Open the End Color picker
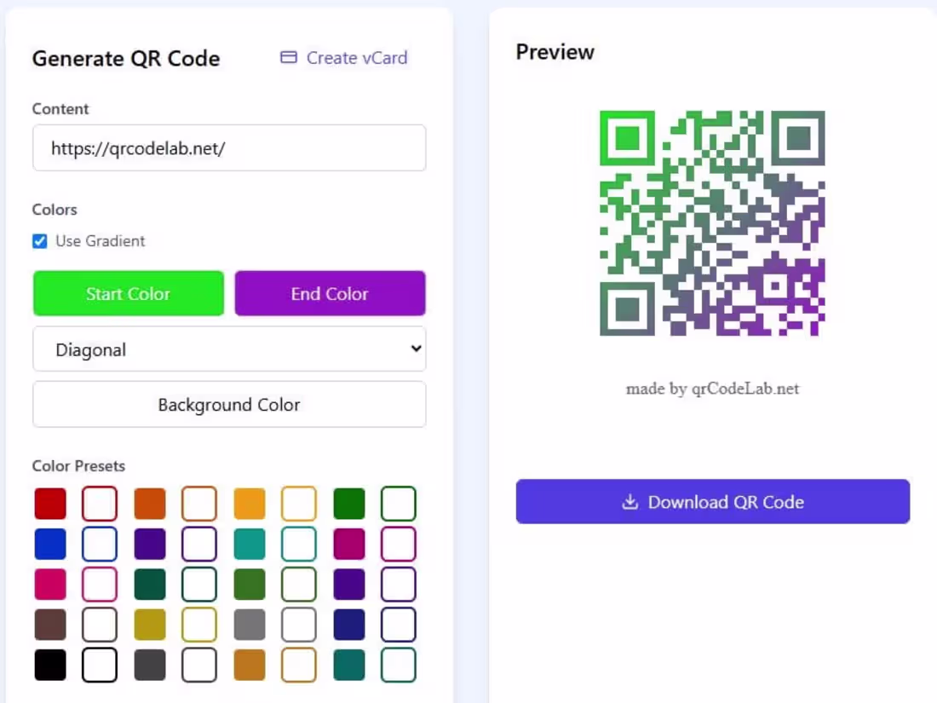Image resolution: width=937 pixels, height=703 pixels. [330, 293]
